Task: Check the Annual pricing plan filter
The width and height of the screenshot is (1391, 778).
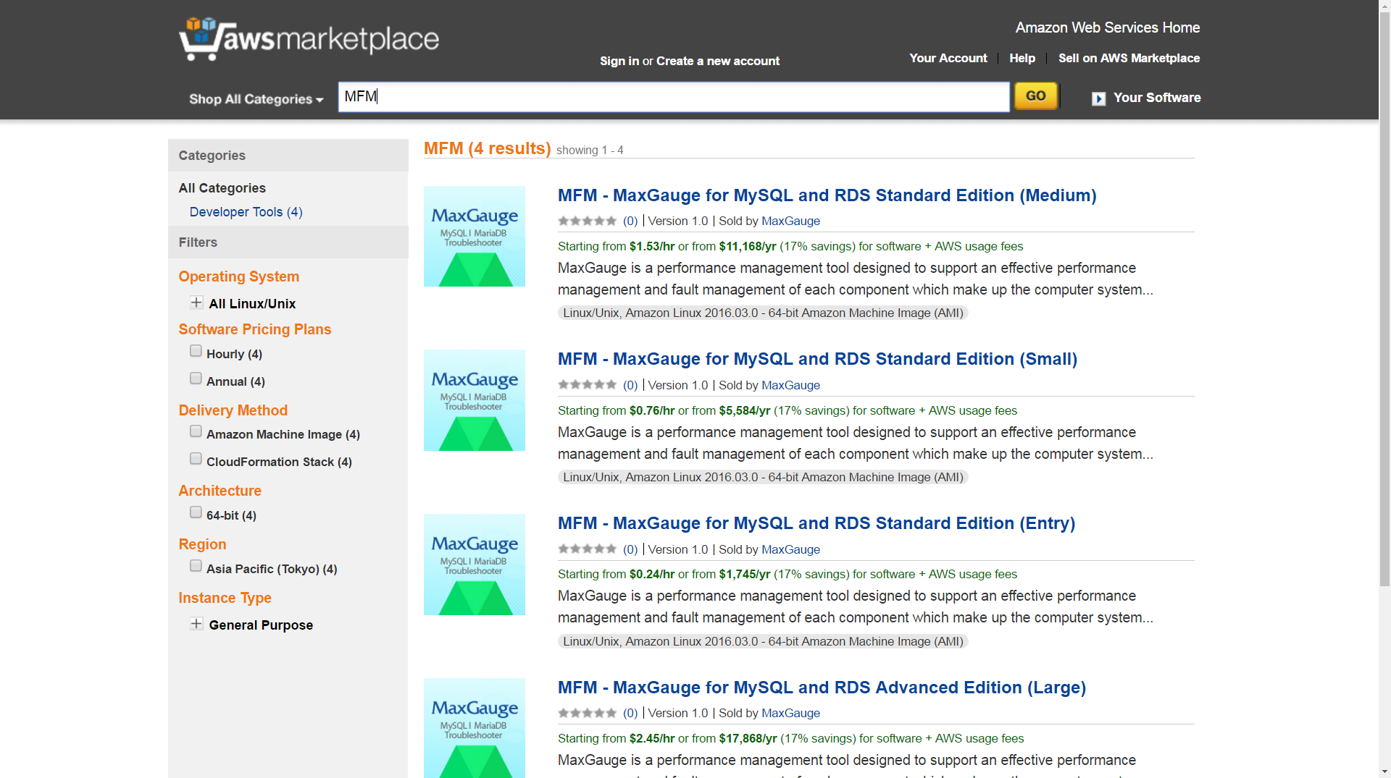Action: click(x=196, y=379)
